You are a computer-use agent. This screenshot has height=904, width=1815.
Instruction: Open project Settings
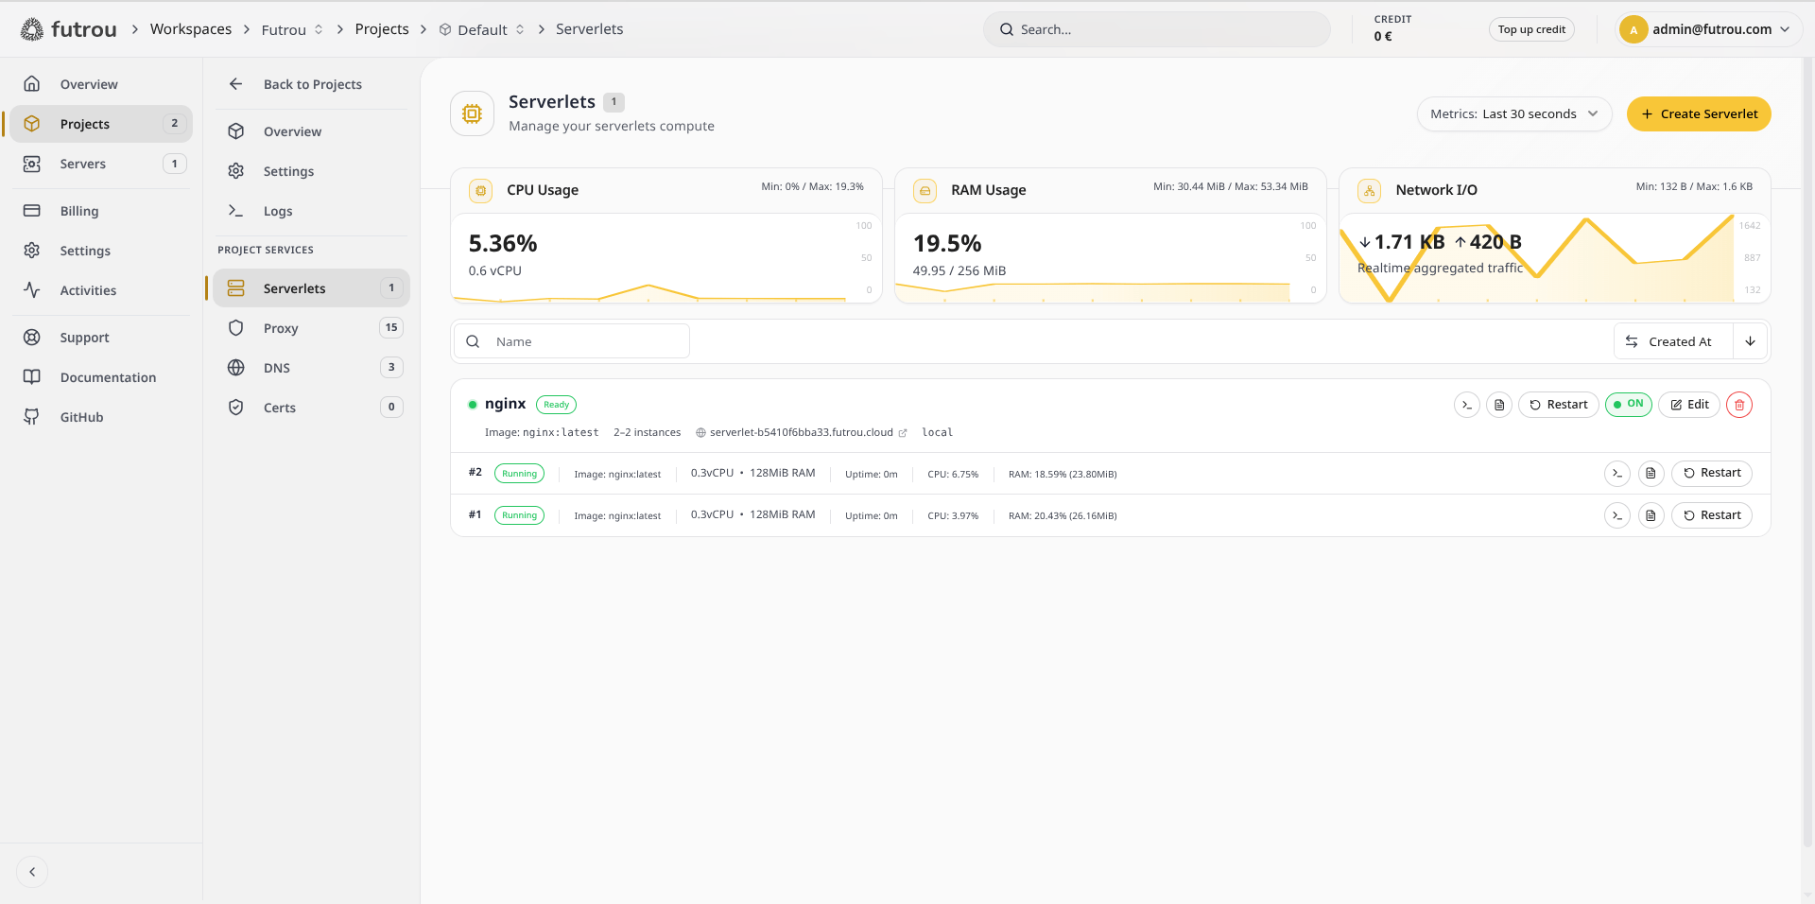coord(311,171)
